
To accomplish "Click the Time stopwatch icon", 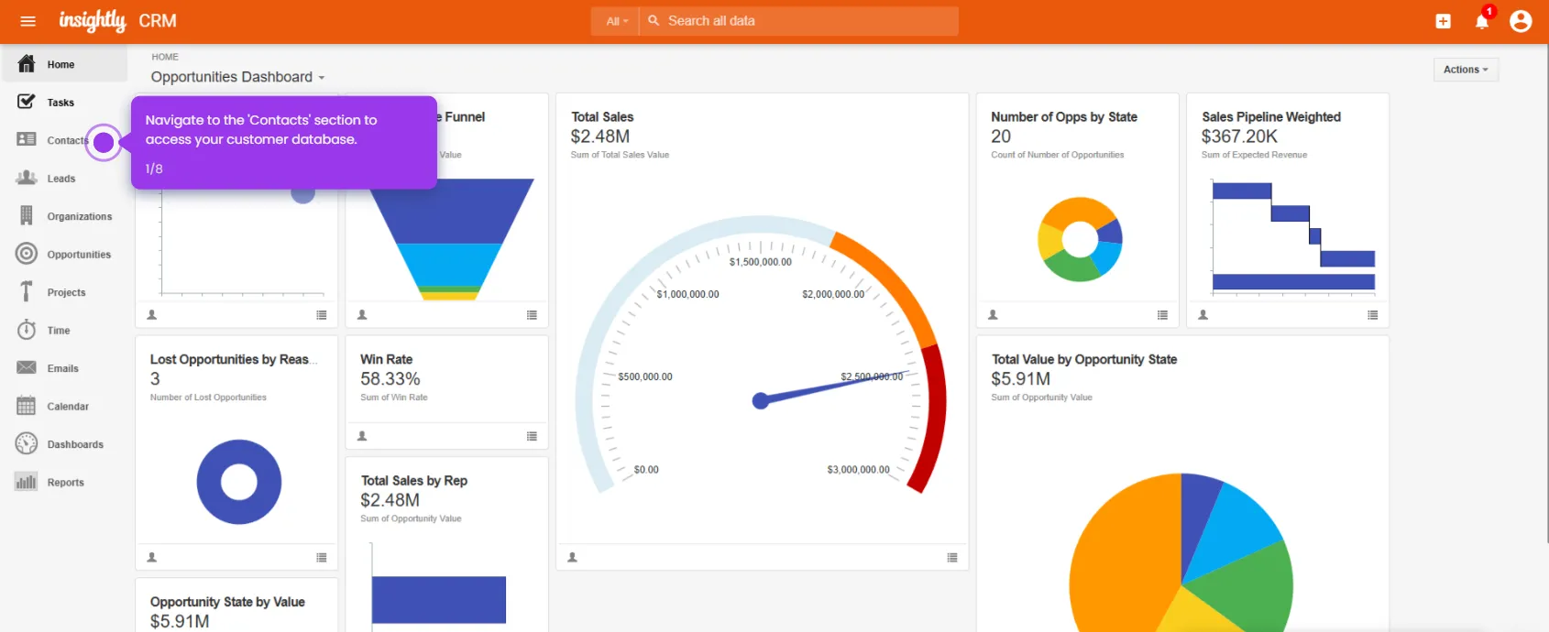I will pyautogui.click(x=27, y=330).
